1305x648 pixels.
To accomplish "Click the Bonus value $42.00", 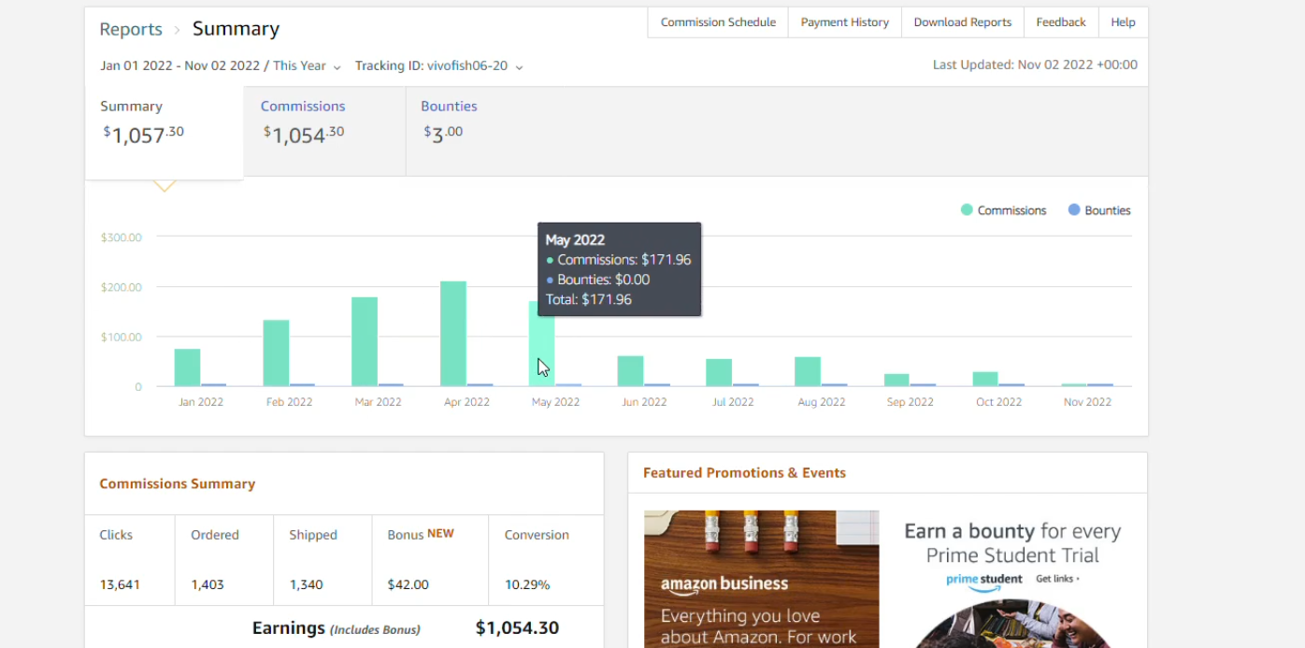I will click(409, 584).
